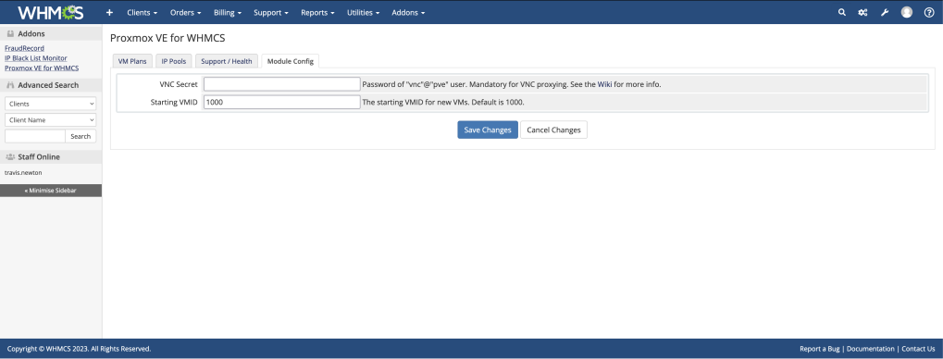
Task: Switch to the IP Pools tab
Action: pos(174,61)
